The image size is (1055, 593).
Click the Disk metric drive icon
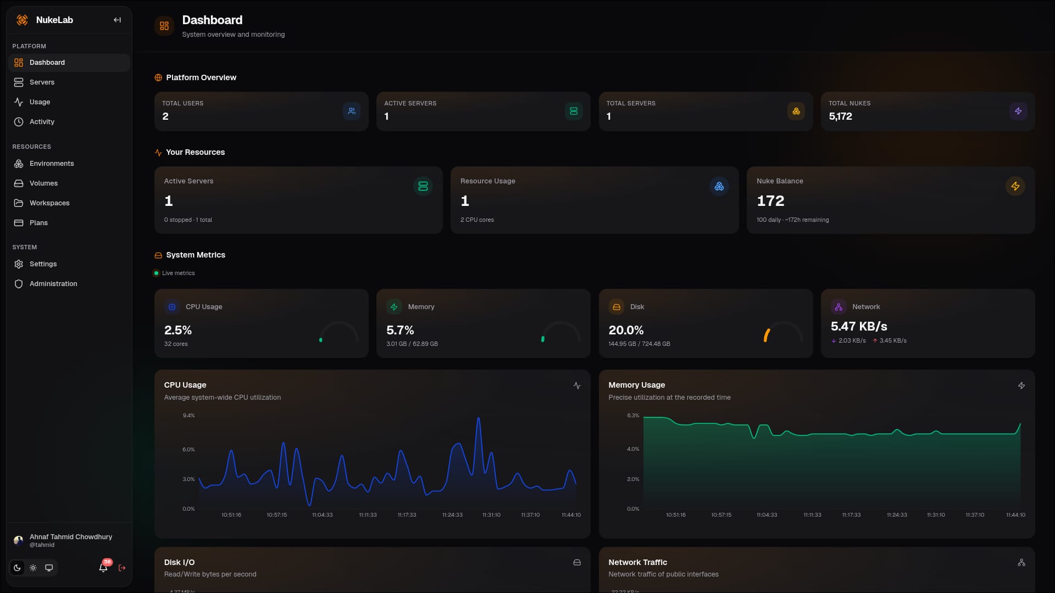(x=617, y=307)
